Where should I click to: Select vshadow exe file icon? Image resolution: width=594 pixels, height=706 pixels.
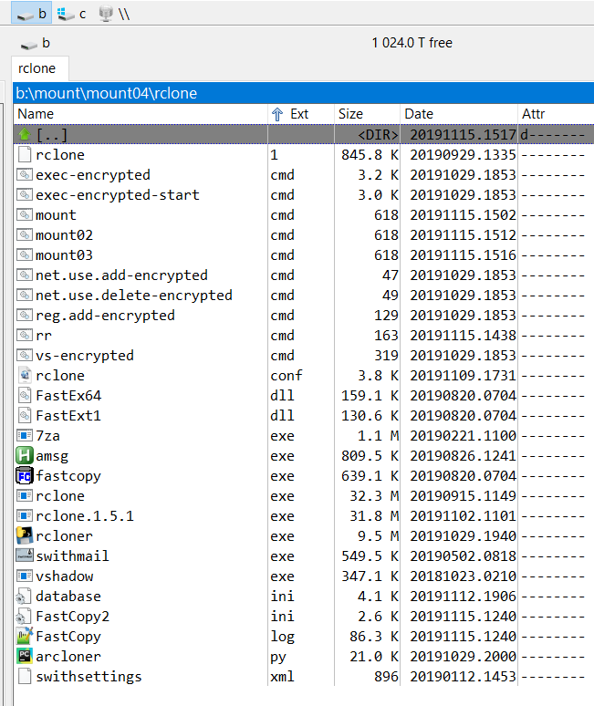pyautogui.click(x=25, y=576)
